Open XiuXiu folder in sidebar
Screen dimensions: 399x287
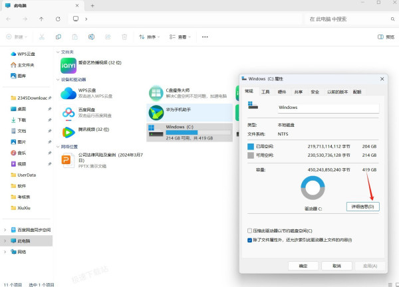[x=21, y=208]
